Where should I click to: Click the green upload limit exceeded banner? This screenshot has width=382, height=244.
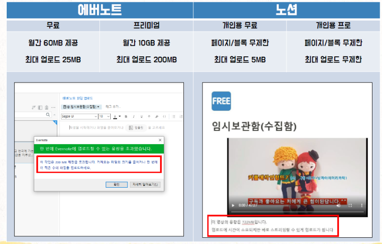point(99,149)
